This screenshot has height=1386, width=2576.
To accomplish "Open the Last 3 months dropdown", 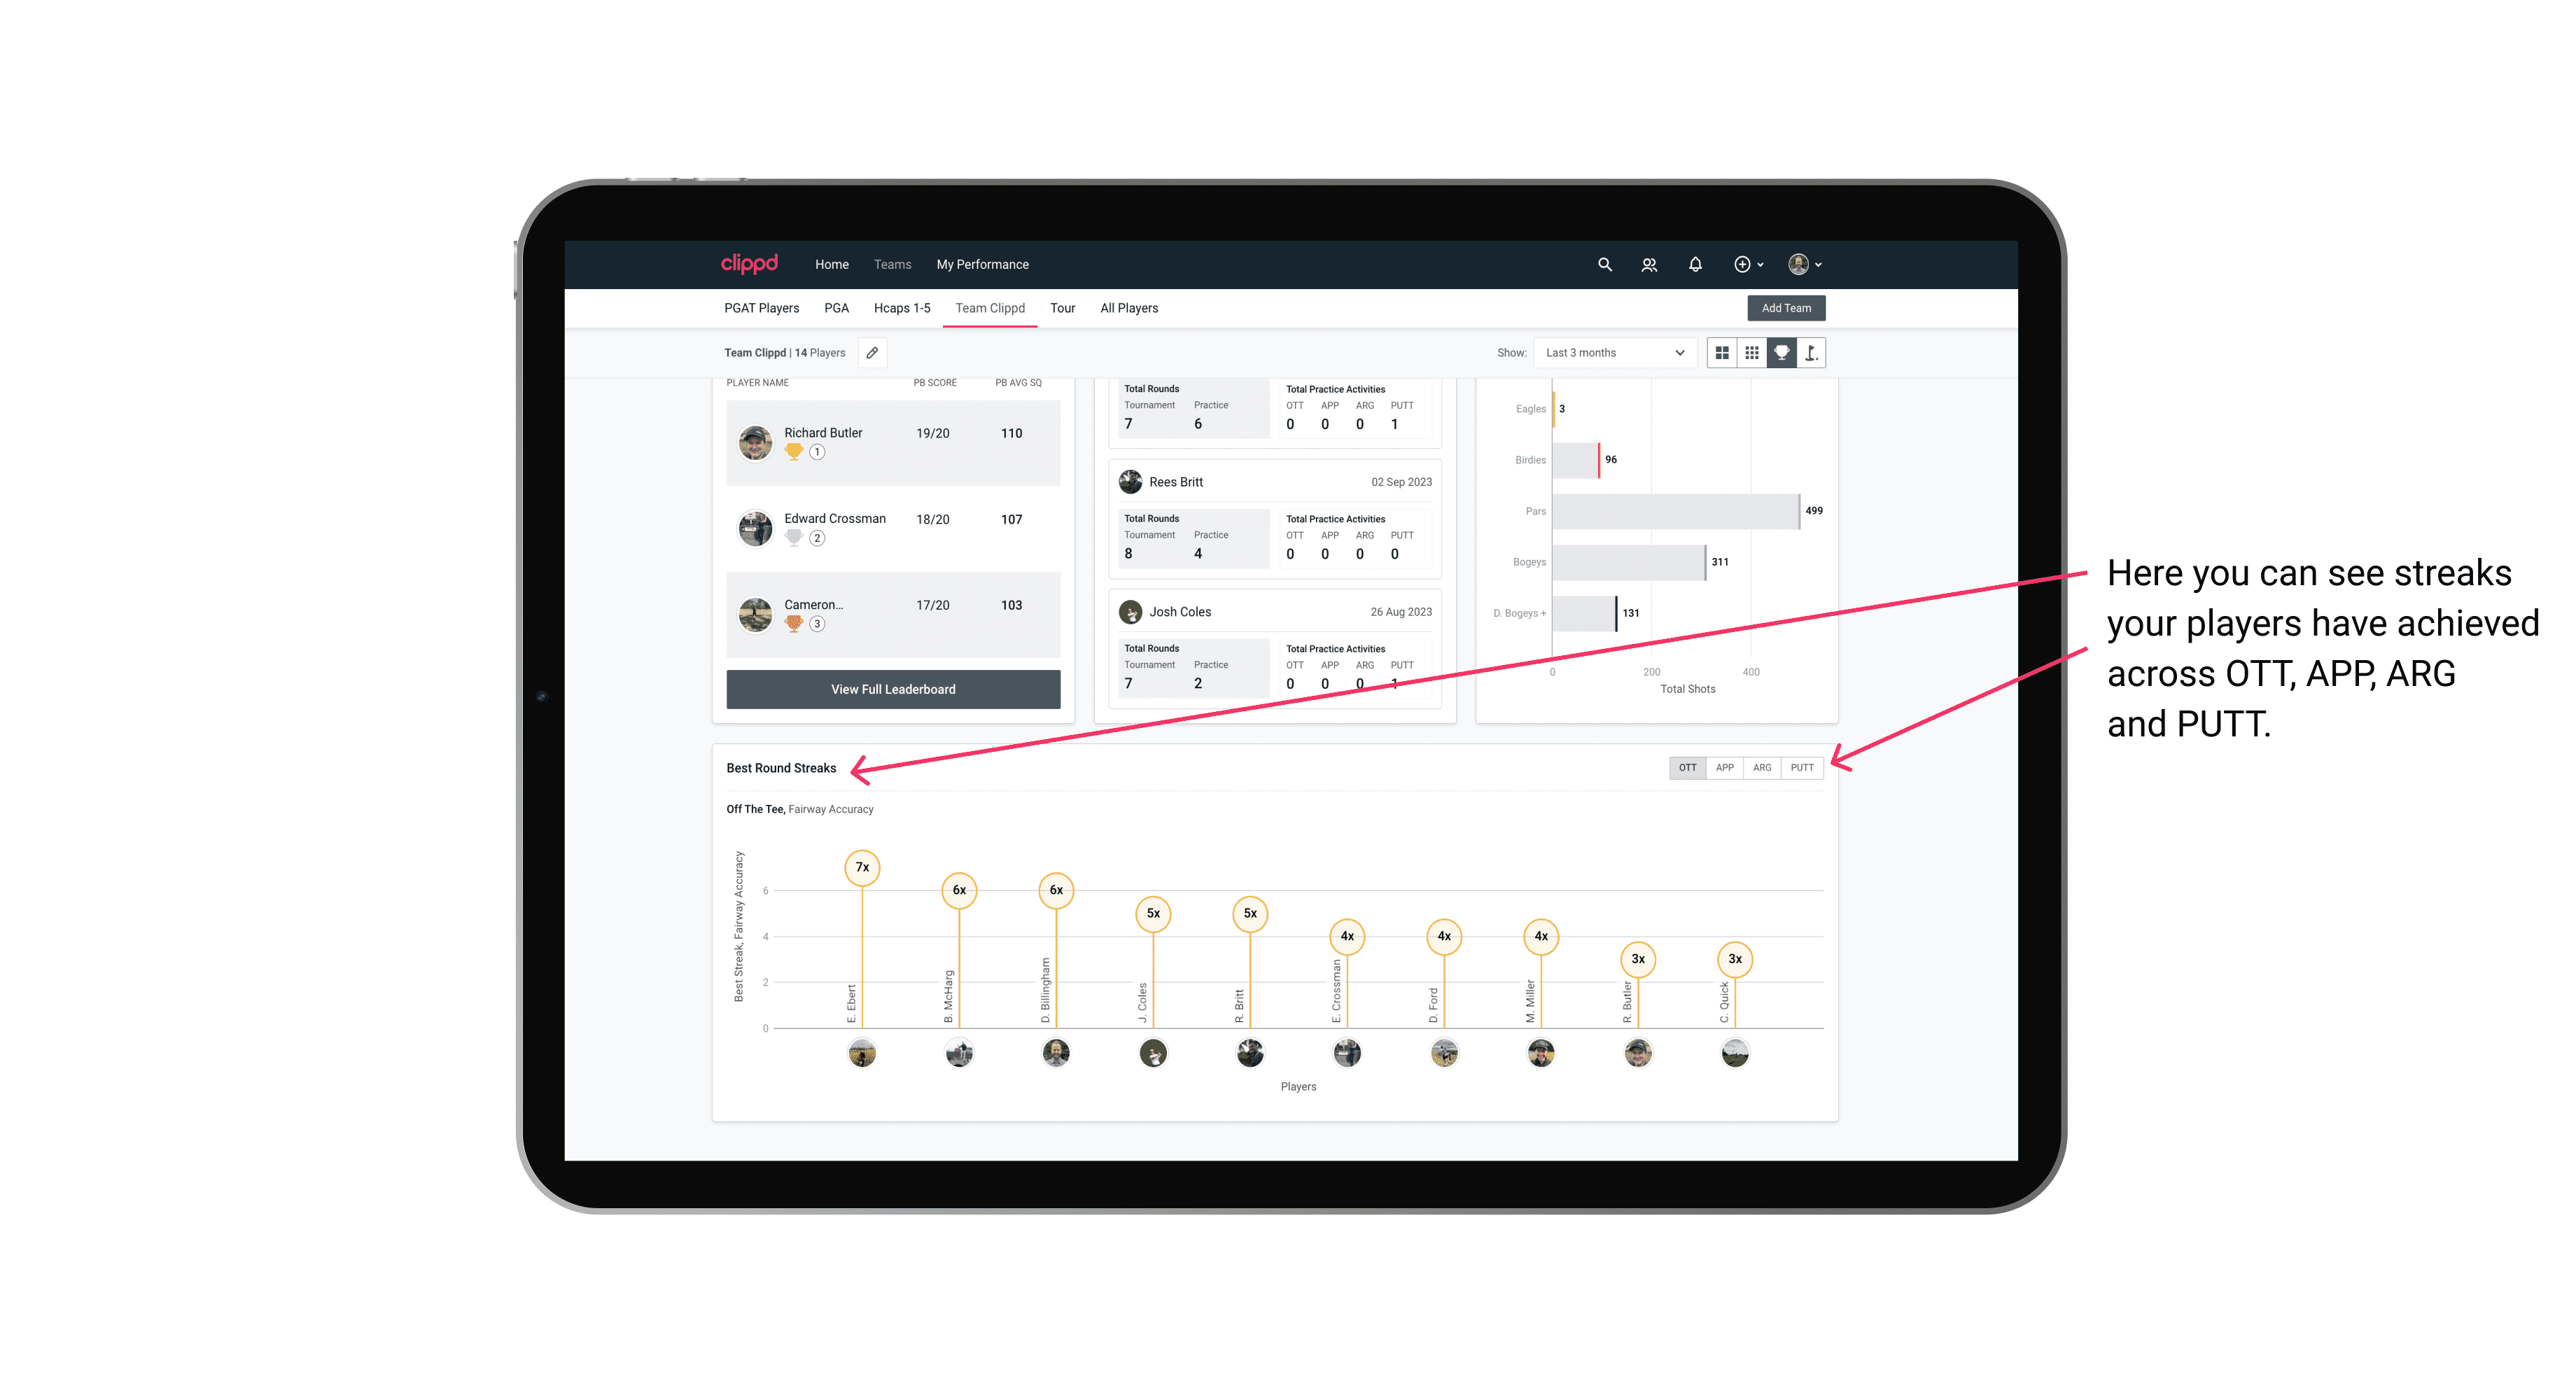I will pyautogui.click(x=1612, y=353).
